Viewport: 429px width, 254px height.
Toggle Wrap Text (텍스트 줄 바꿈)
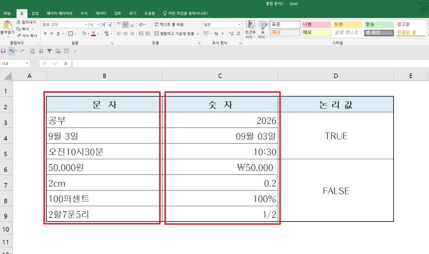[x=169, y=25]
